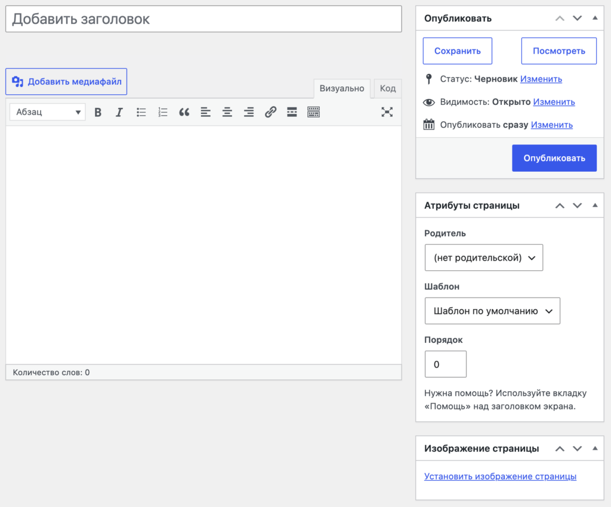Focus the Добавить заголовок title field
The image size is (611, 507).
203,19
